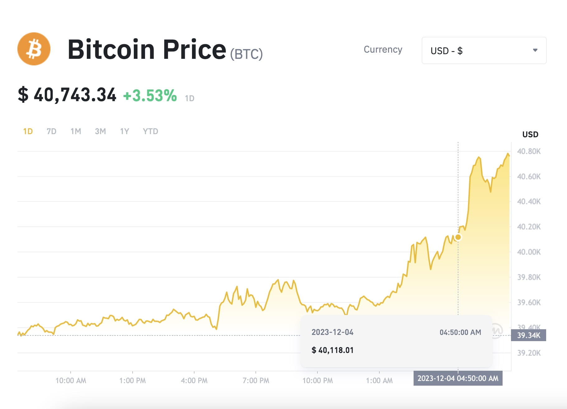Select the 3M time range

point(100,131)
